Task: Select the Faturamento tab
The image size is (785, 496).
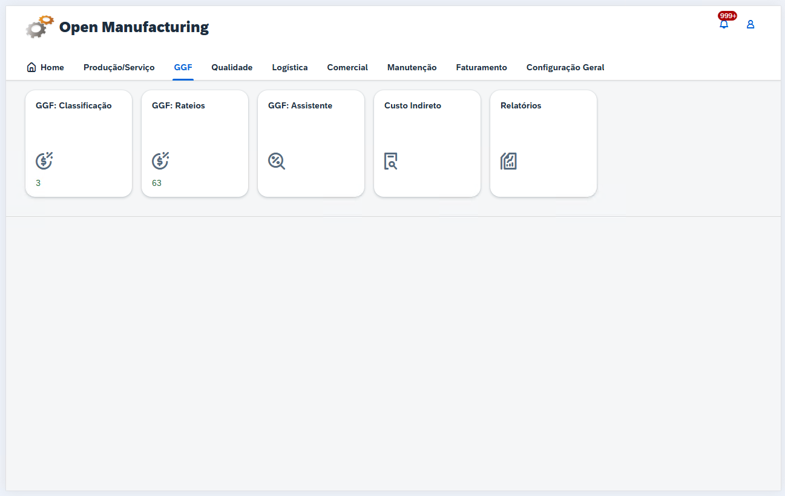Action: coord(481,67)
